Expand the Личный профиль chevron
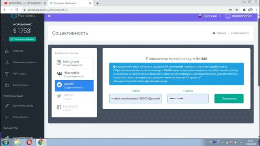 click(40, 62)
